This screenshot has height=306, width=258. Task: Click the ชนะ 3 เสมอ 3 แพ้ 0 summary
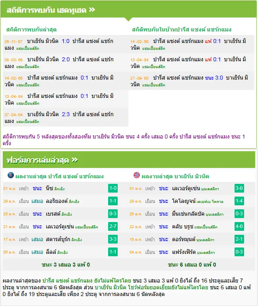(66, 265)
